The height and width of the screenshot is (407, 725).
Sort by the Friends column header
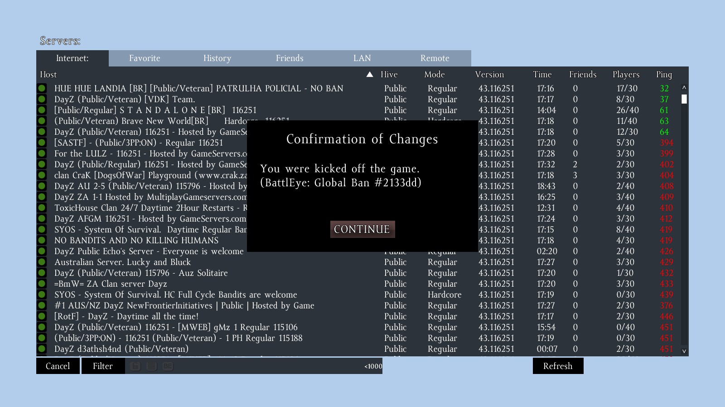click(583, 75)
